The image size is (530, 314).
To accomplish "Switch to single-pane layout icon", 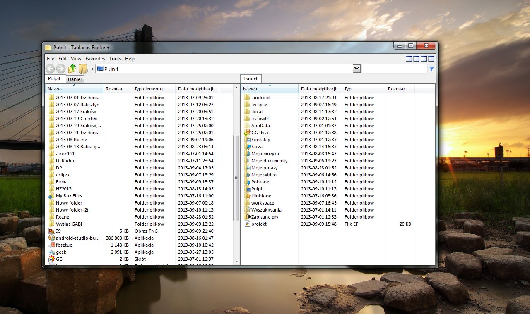I will 409,59.
